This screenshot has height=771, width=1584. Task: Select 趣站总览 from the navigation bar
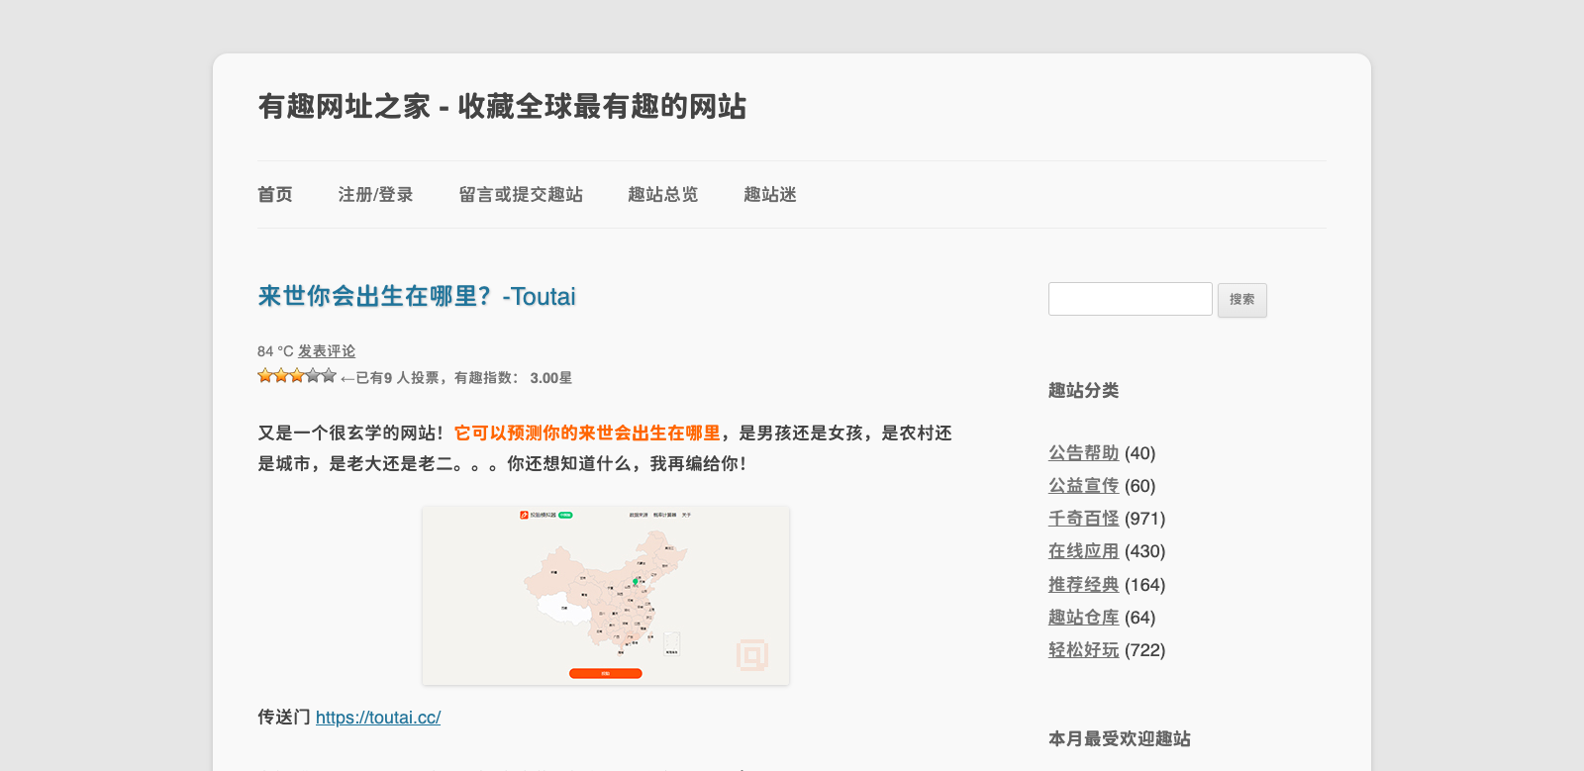pyautogui.click(x=662, y=195)
